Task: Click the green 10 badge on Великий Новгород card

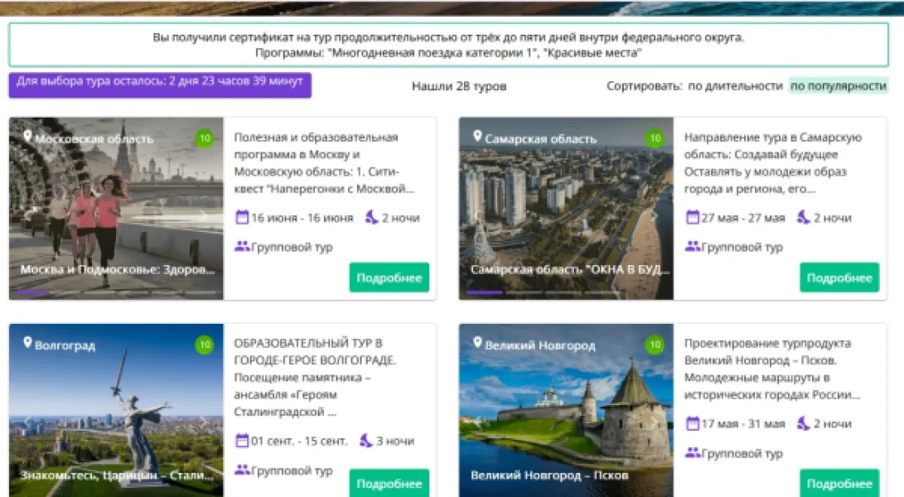Action: click(655, 345)
